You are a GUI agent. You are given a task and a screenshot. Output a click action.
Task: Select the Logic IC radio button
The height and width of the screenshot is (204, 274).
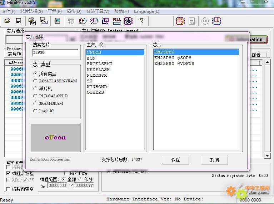coord(35,111)
